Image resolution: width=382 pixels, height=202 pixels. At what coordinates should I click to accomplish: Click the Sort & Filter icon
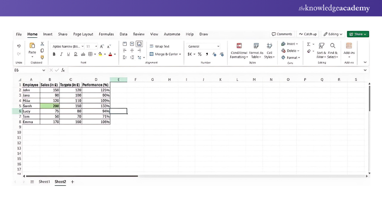tap(321, 46)
